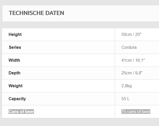
Task: Click the highlighted Cans of beer label
Action: coord(21,112)
